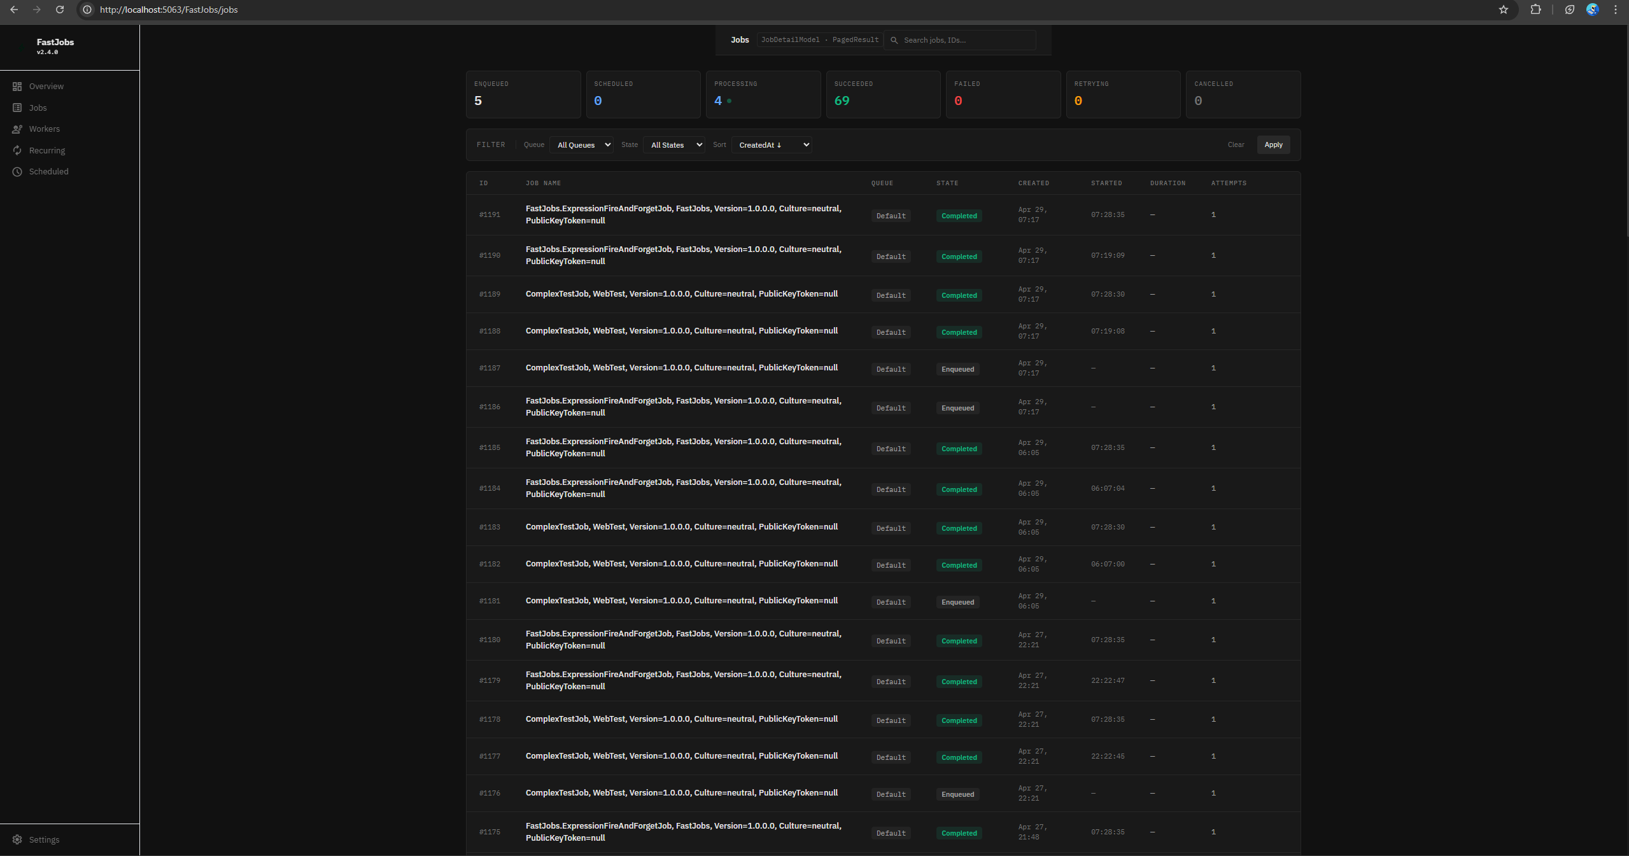Click job ID #1180
Viewport: 1629px width, 856px height.
tap(490, 640)
